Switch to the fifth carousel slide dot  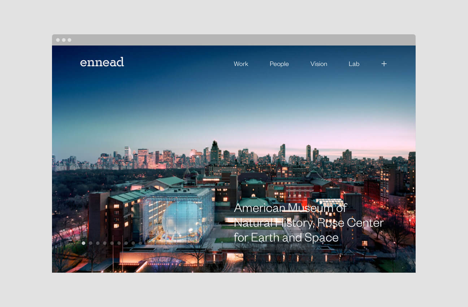(112, 243)
